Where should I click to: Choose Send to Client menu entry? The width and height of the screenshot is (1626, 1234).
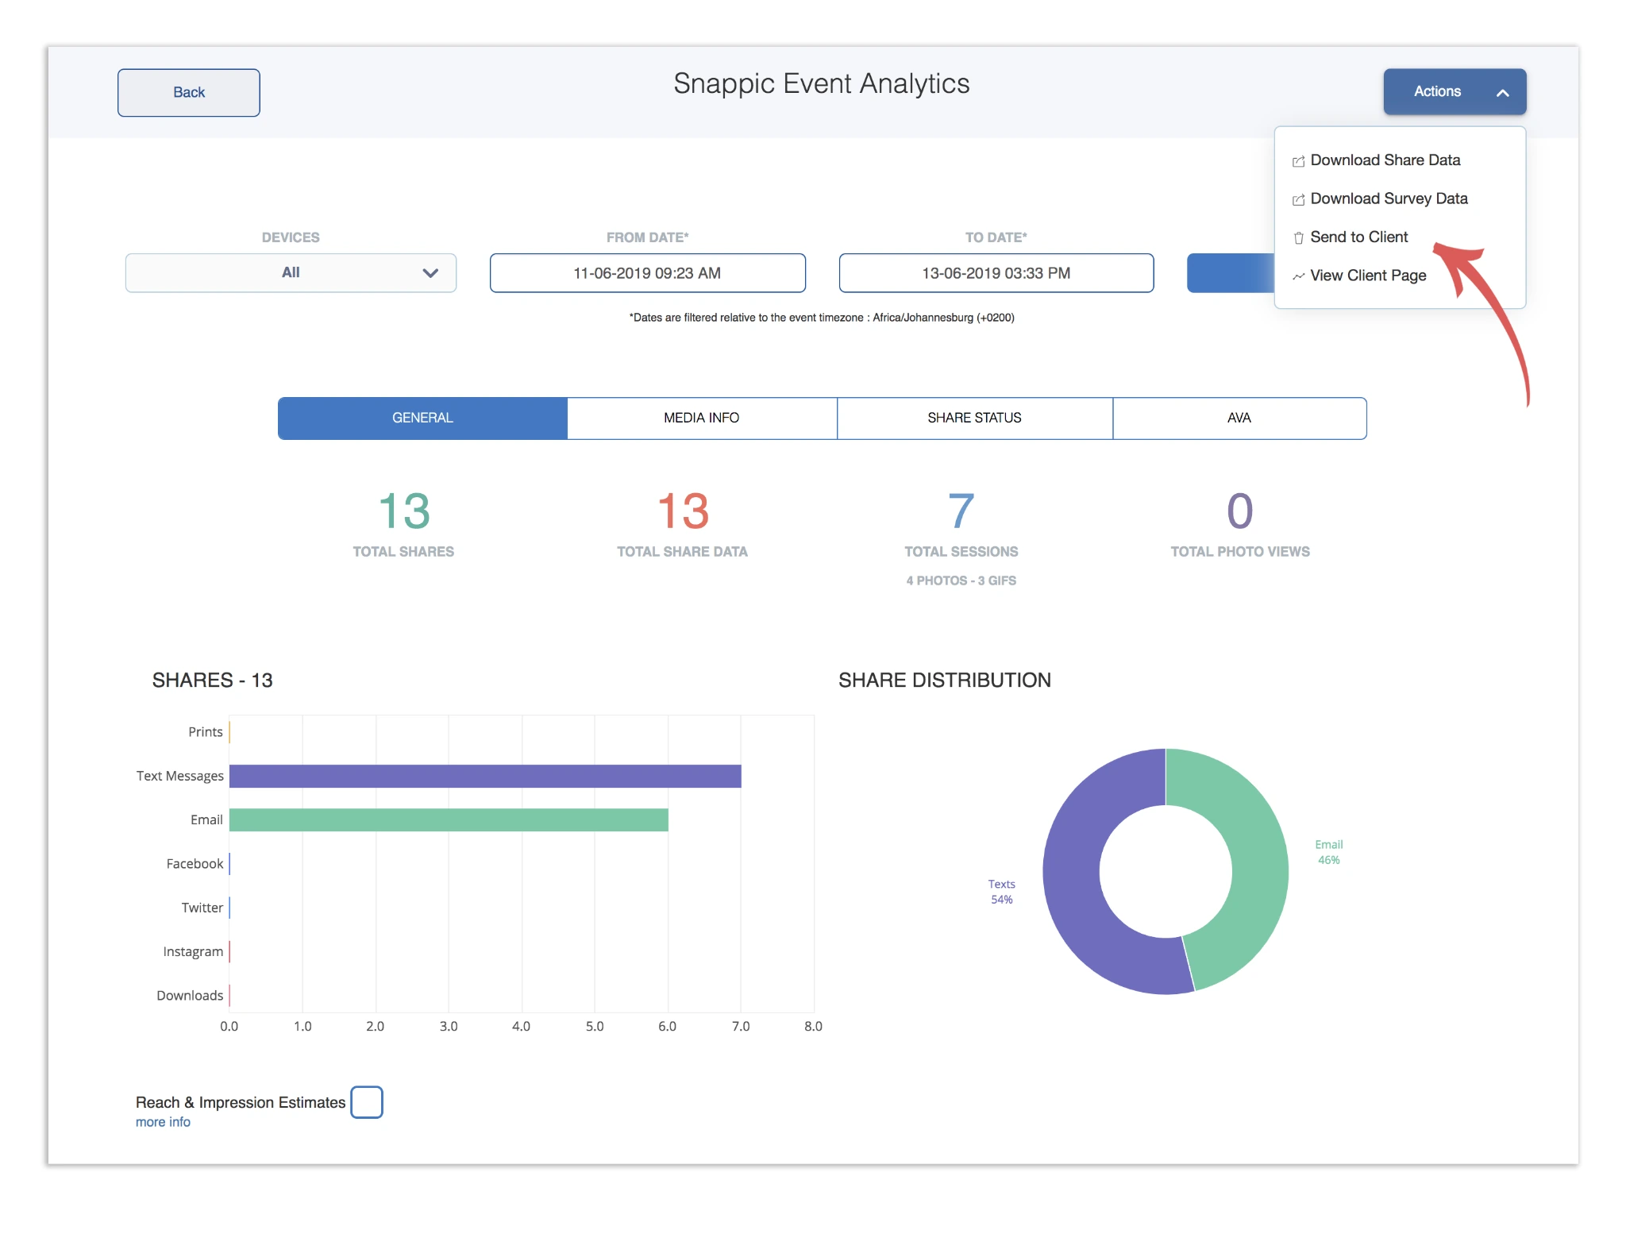[1358, 237]
